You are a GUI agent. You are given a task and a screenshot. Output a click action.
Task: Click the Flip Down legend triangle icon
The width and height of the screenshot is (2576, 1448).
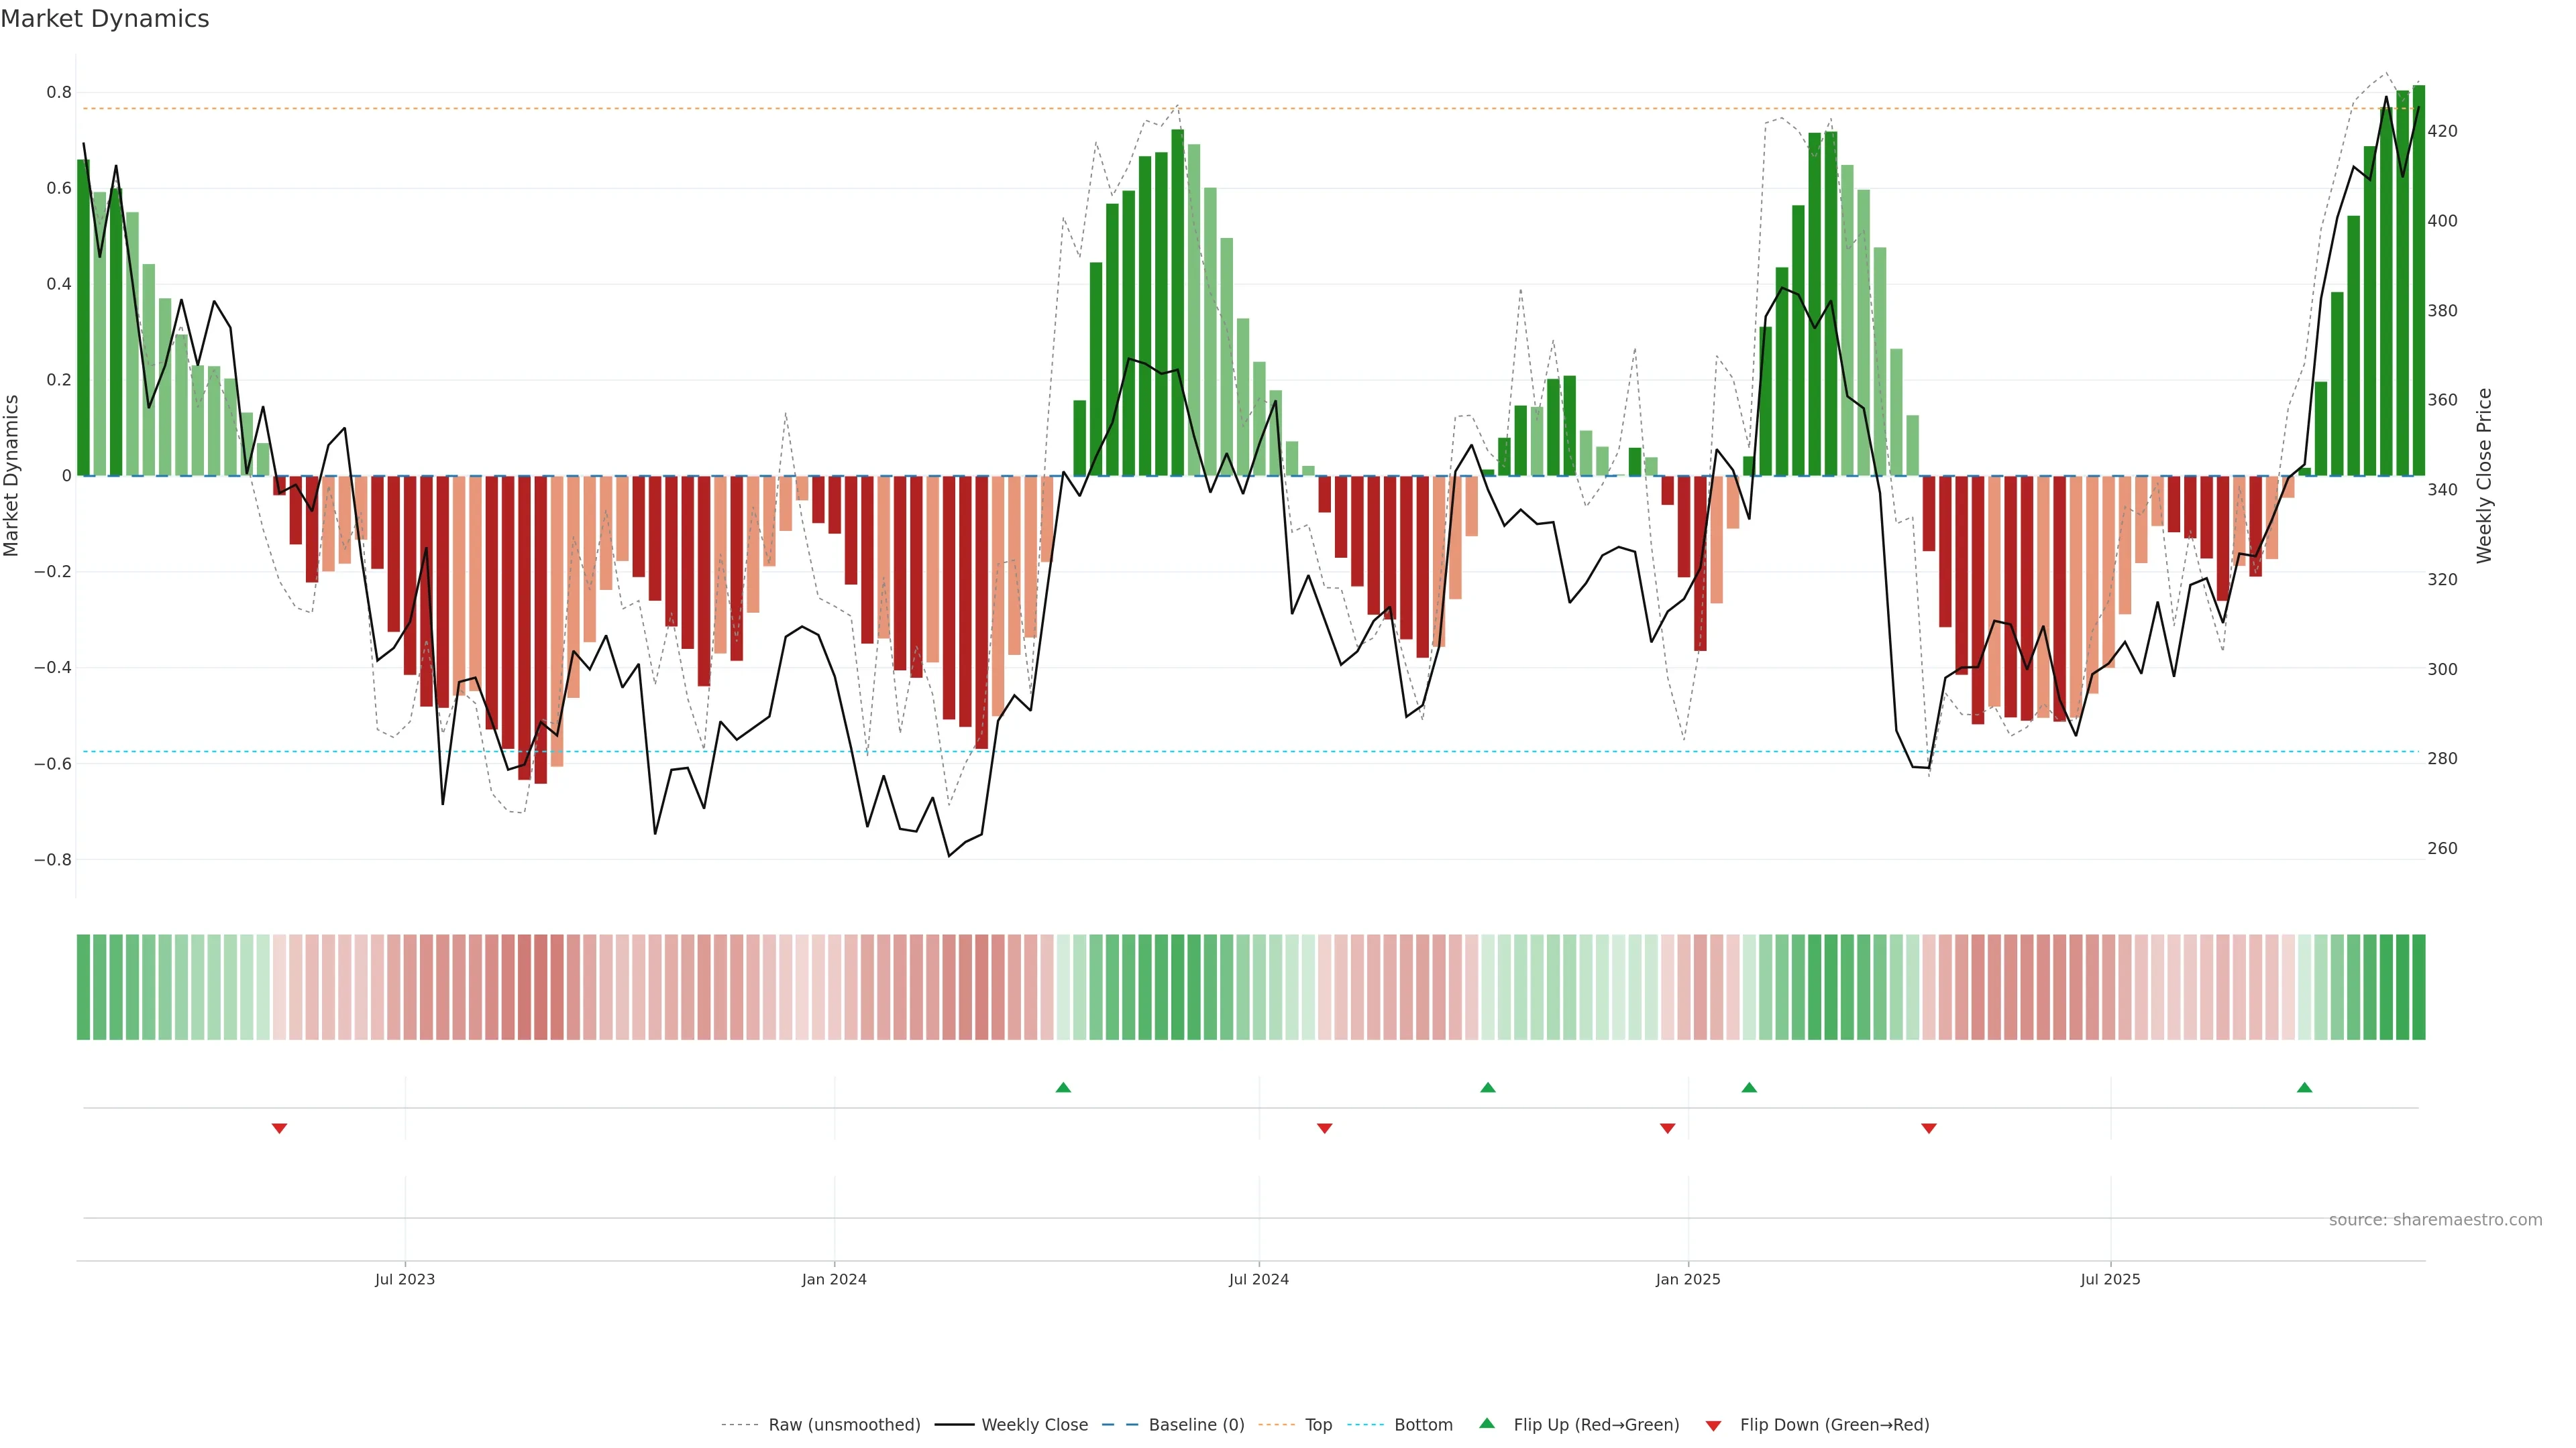click(1713, 1425)
